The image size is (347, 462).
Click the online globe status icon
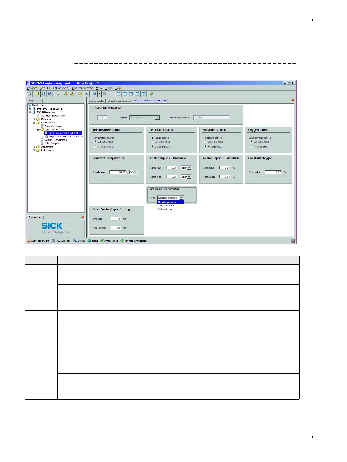point(89,241)
